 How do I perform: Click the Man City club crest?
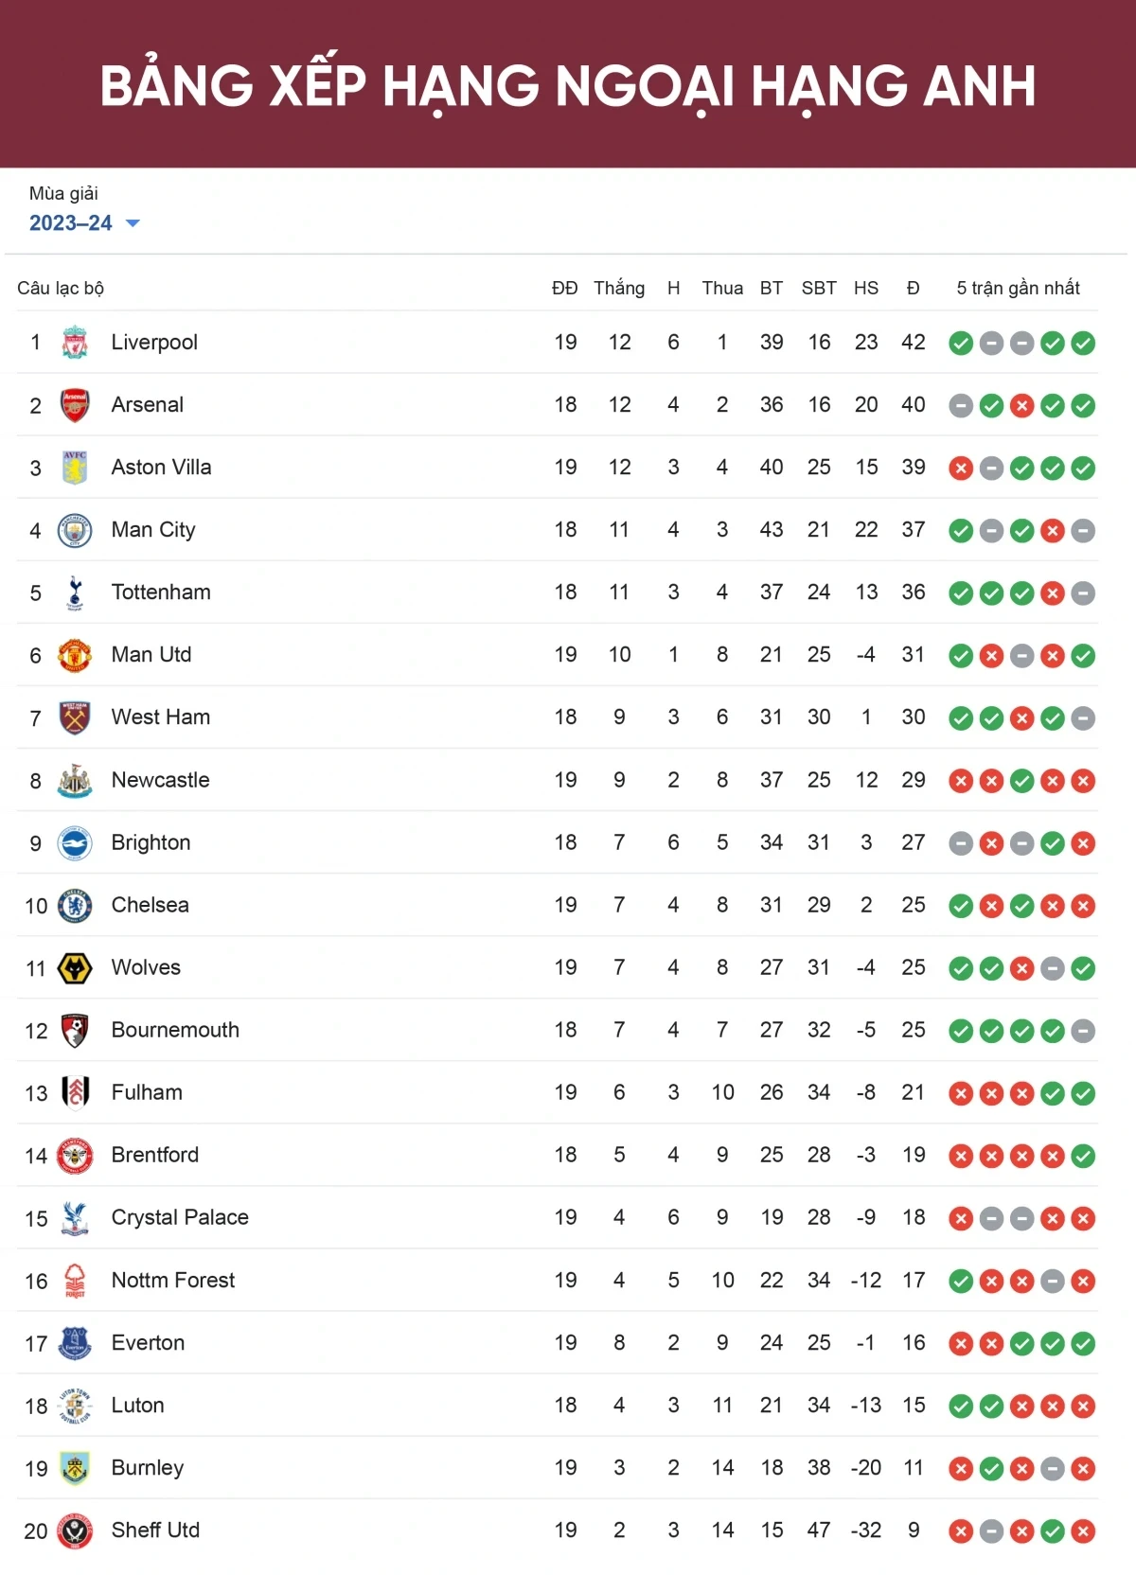coord(75,530)
